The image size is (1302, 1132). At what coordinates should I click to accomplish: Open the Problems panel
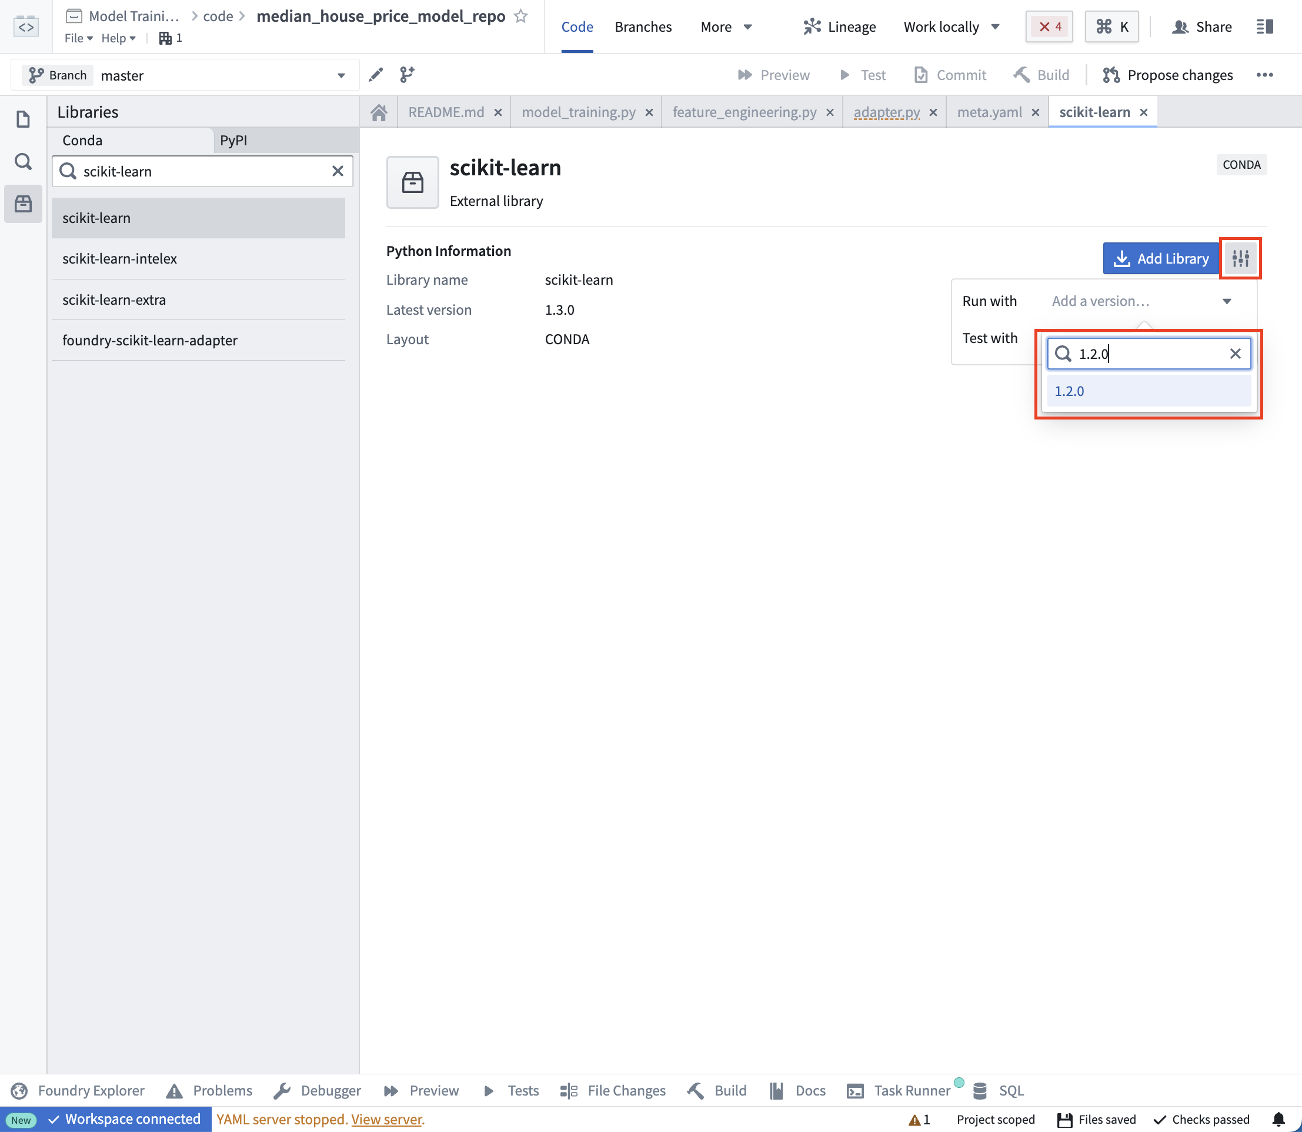point(209,1090)
